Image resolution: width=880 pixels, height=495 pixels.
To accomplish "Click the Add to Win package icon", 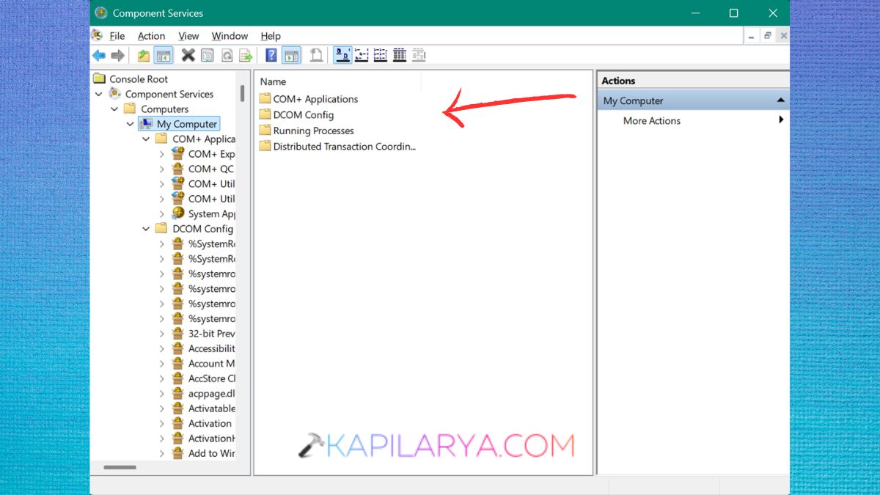I will (x=177, y=453).
